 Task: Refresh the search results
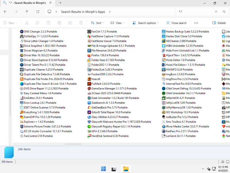pyautogui.click(x=38, y=12)
